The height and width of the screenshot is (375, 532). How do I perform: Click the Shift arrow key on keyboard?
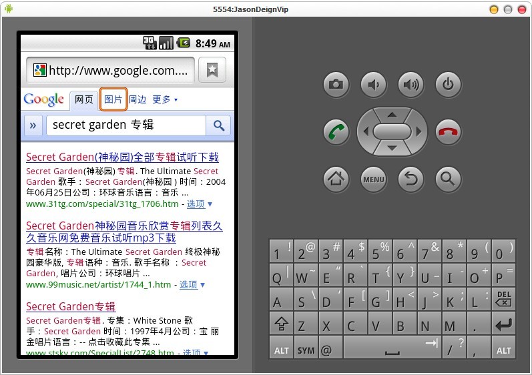coord(281,324)
